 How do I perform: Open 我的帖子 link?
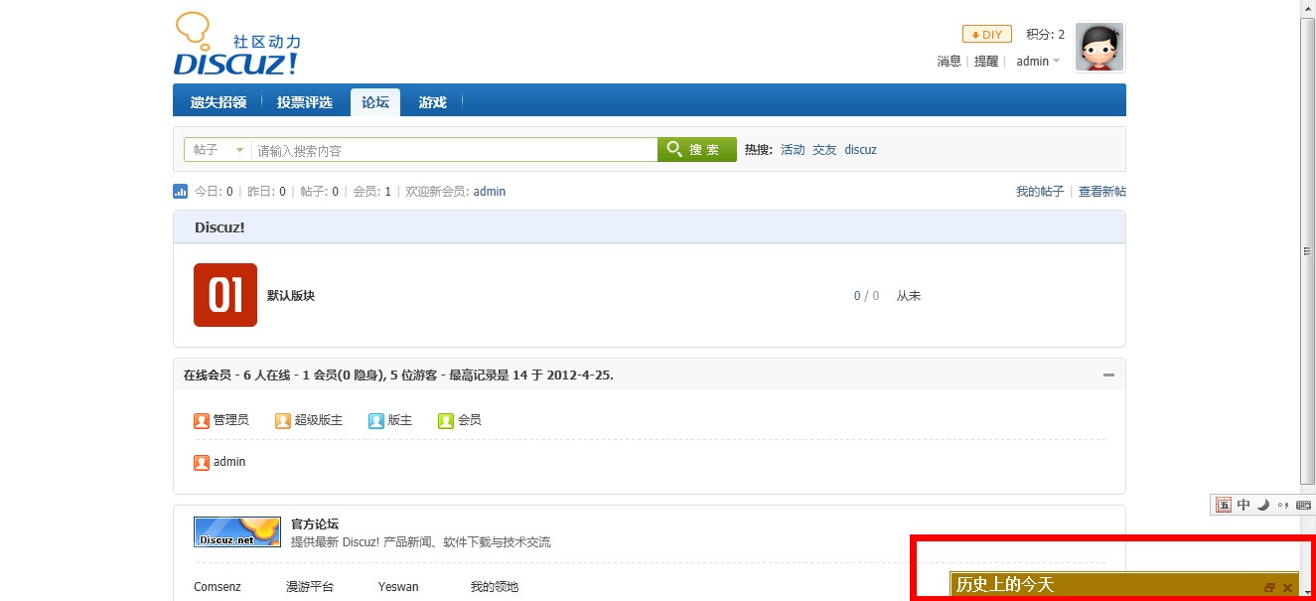pyautogui.click(x=1040, y=192)
